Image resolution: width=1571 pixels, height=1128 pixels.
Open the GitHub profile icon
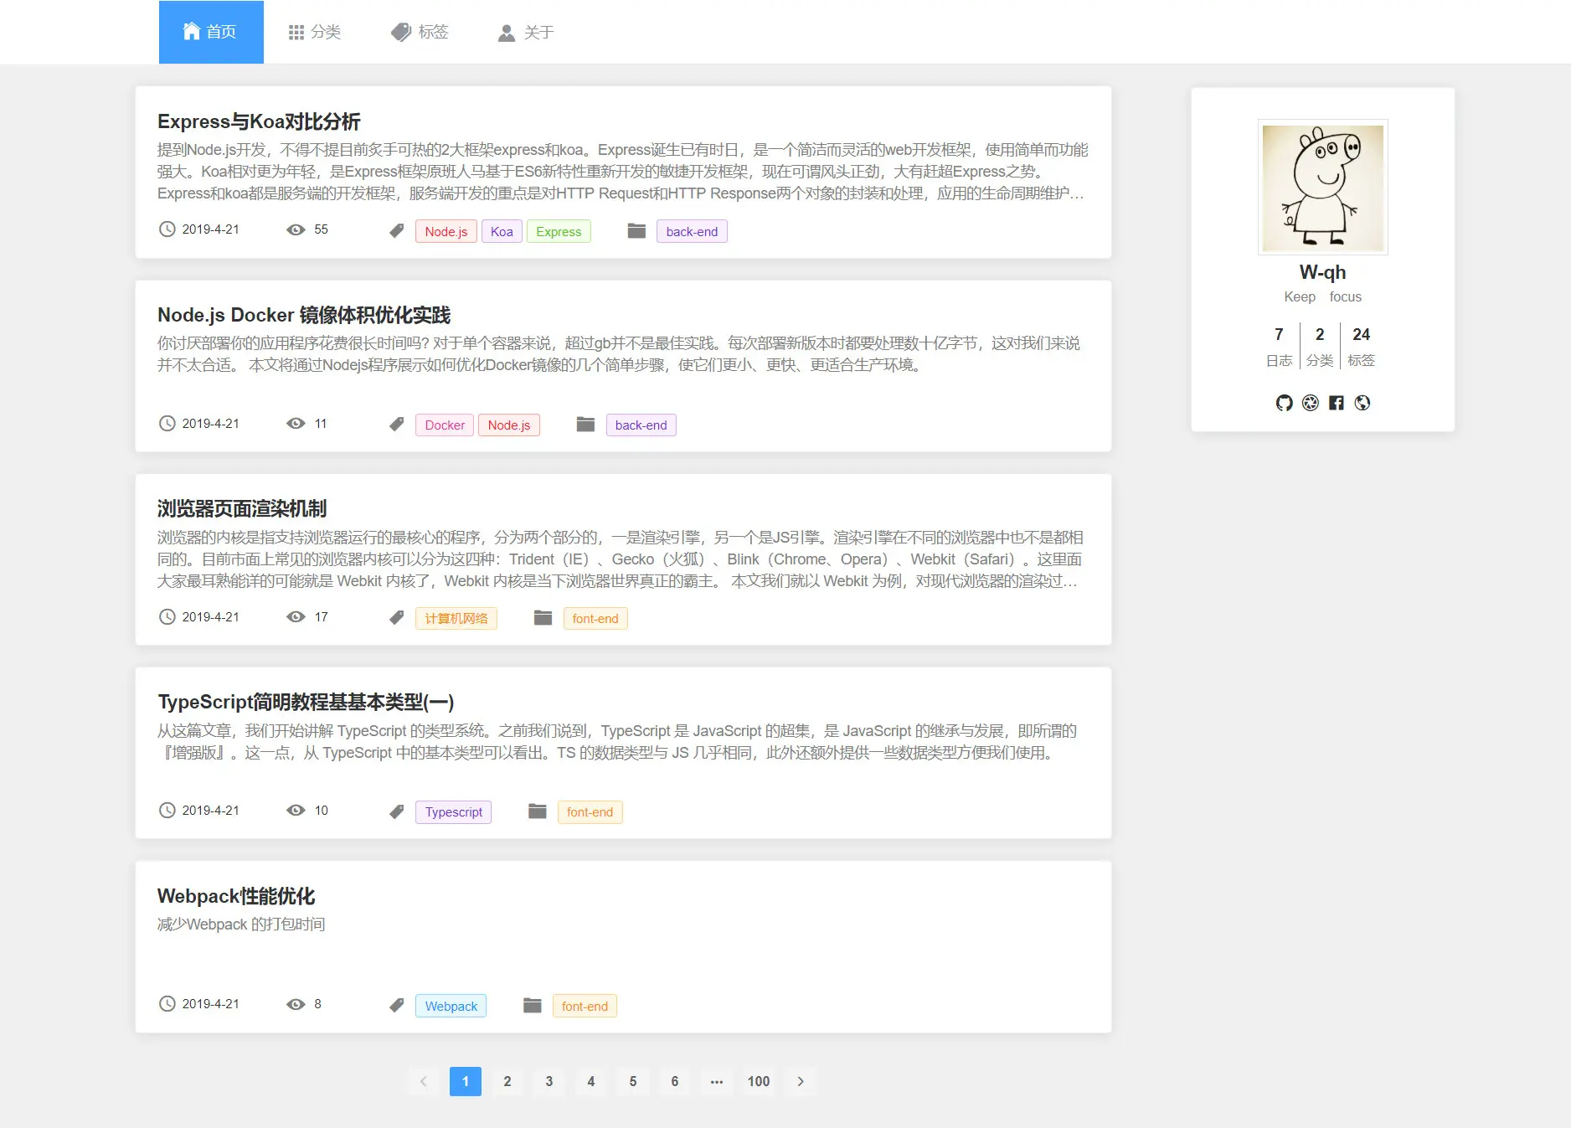1284,403
